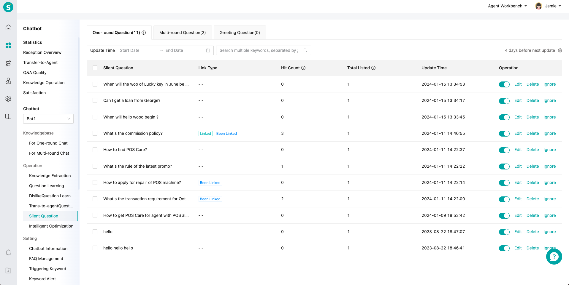Click the End Date field
The image size is (569, 285).
click(x=183, y=50)
